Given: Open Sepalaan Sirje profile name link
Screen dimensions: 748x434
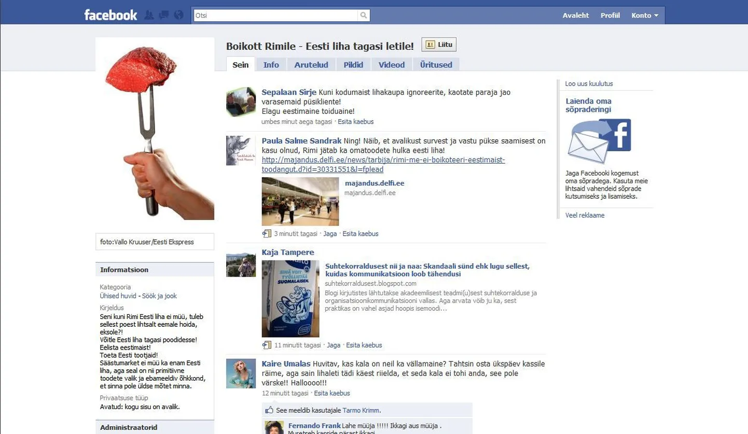Looking at the screenshot, I should [289, 92].
